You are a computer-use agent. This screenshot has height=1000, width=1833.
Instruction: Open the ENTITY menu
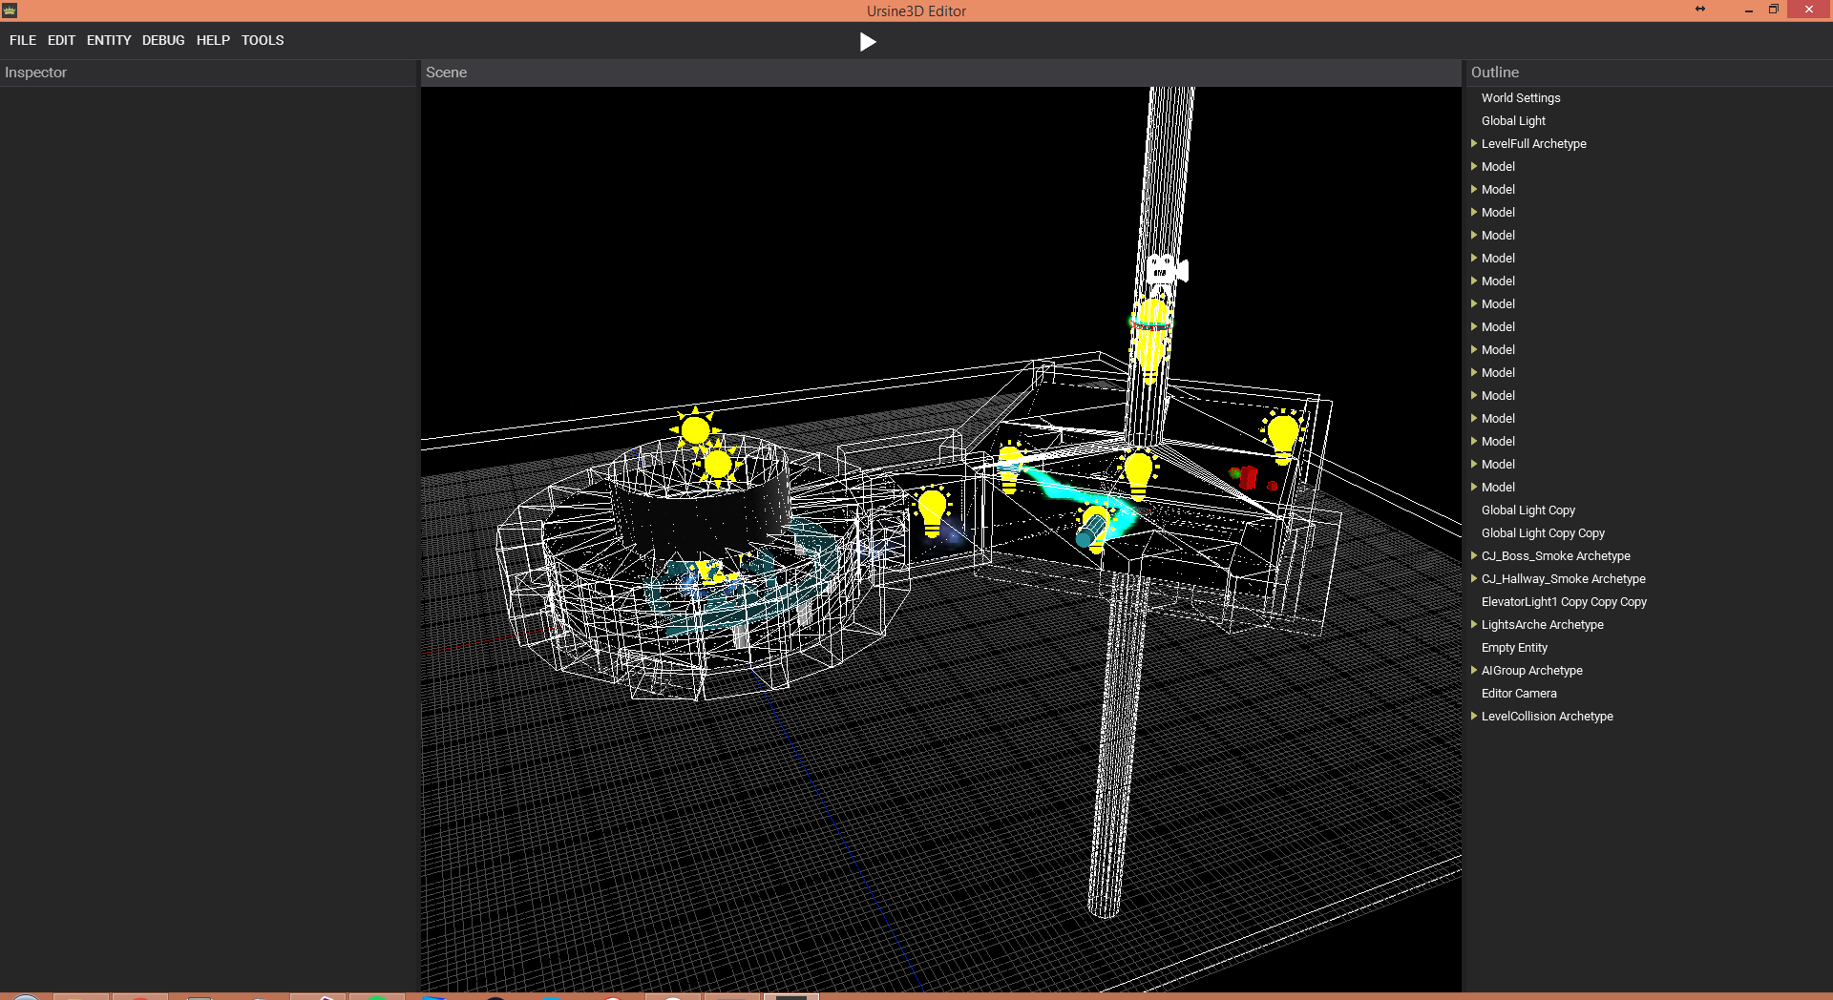109,40
